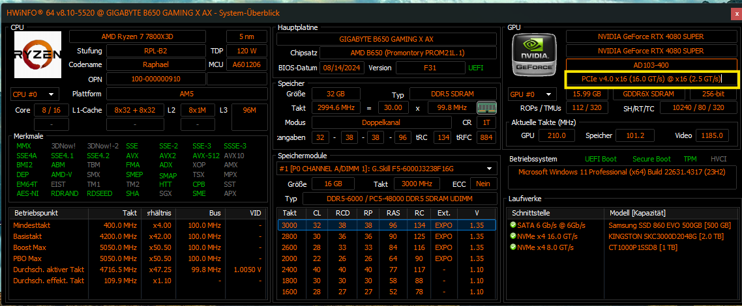Click the green UEFI label
This screenshot has height=306, width=742.
pyautogui.click(x=476, y=68)
